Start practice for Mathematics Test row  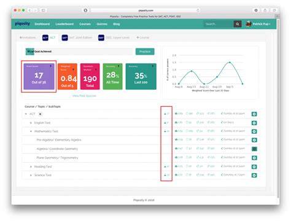254,131
